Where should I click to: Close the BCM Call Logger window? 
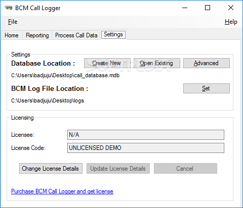click(x=231, y=8)
